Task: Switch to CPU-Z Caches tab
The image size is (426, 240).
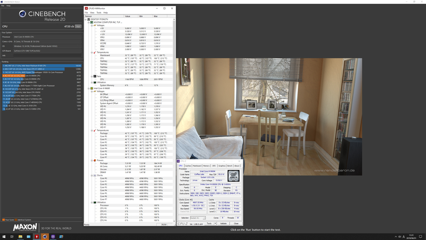Action: tap(188, 166)
